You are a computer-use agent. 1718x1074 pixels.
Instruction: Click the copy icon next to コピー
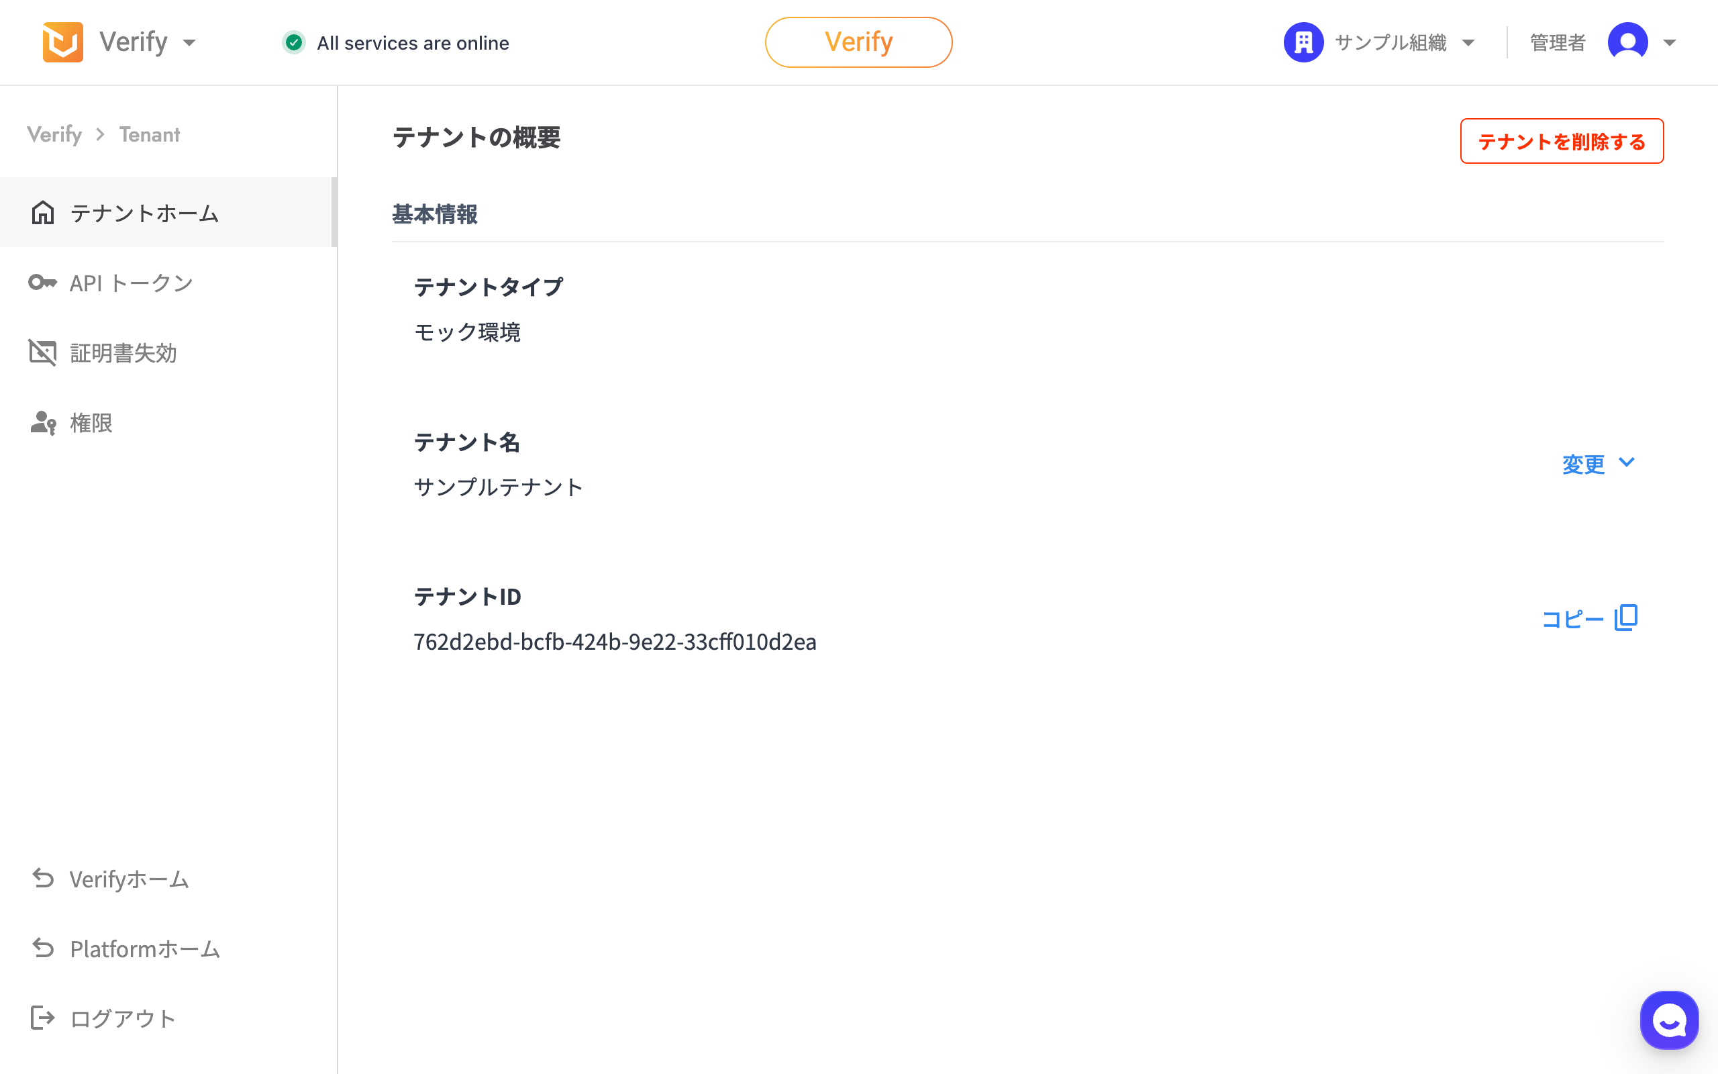[1625, 618]
